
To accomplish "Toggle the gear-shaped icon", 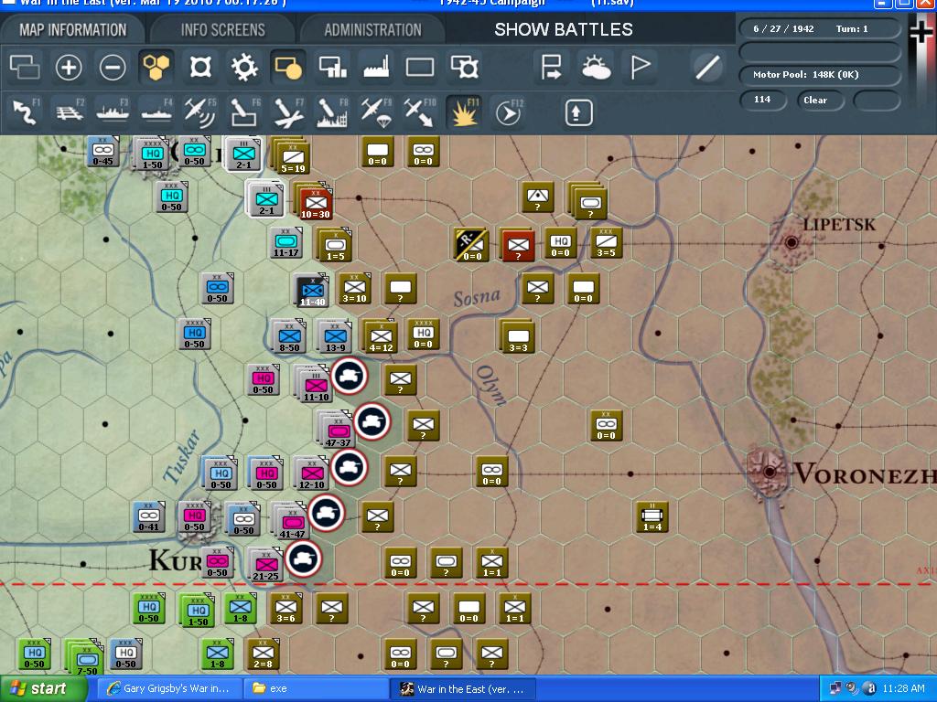I will pos(244,67).
